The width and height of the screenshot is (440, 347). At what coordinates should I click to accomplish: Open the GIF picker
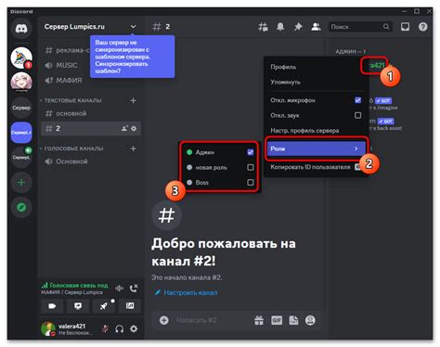[277, 320]
